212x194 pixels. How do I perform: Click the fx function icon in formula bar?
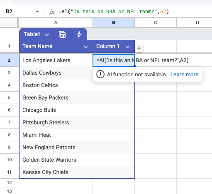click(x=52, y=12)
